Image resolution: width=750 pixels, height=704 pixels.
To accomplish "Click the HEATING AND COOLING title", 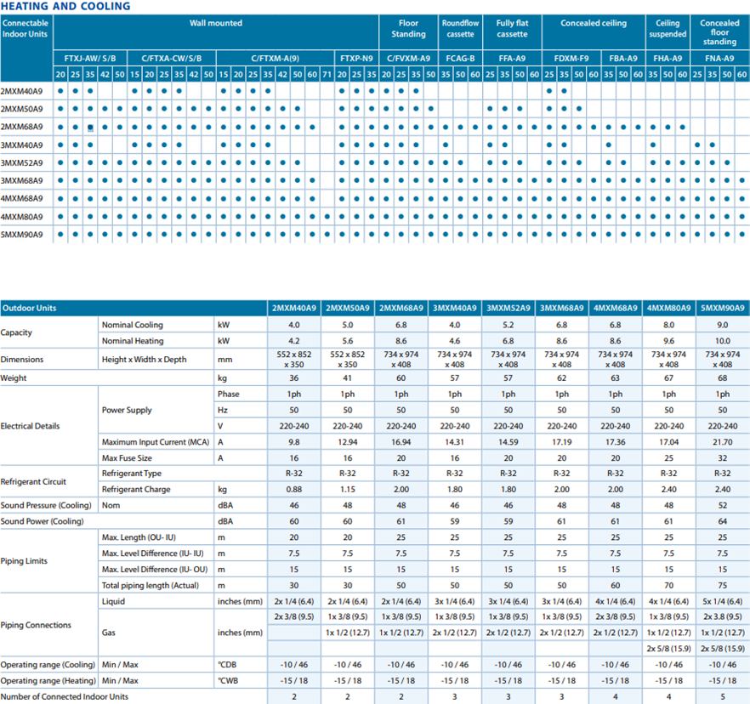I will pos(65,7).
